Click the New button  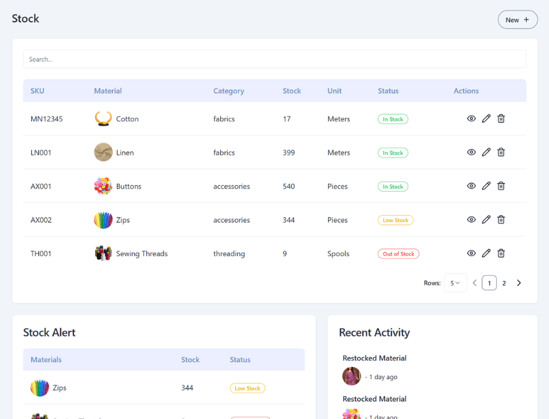click(x=518, y=20)
